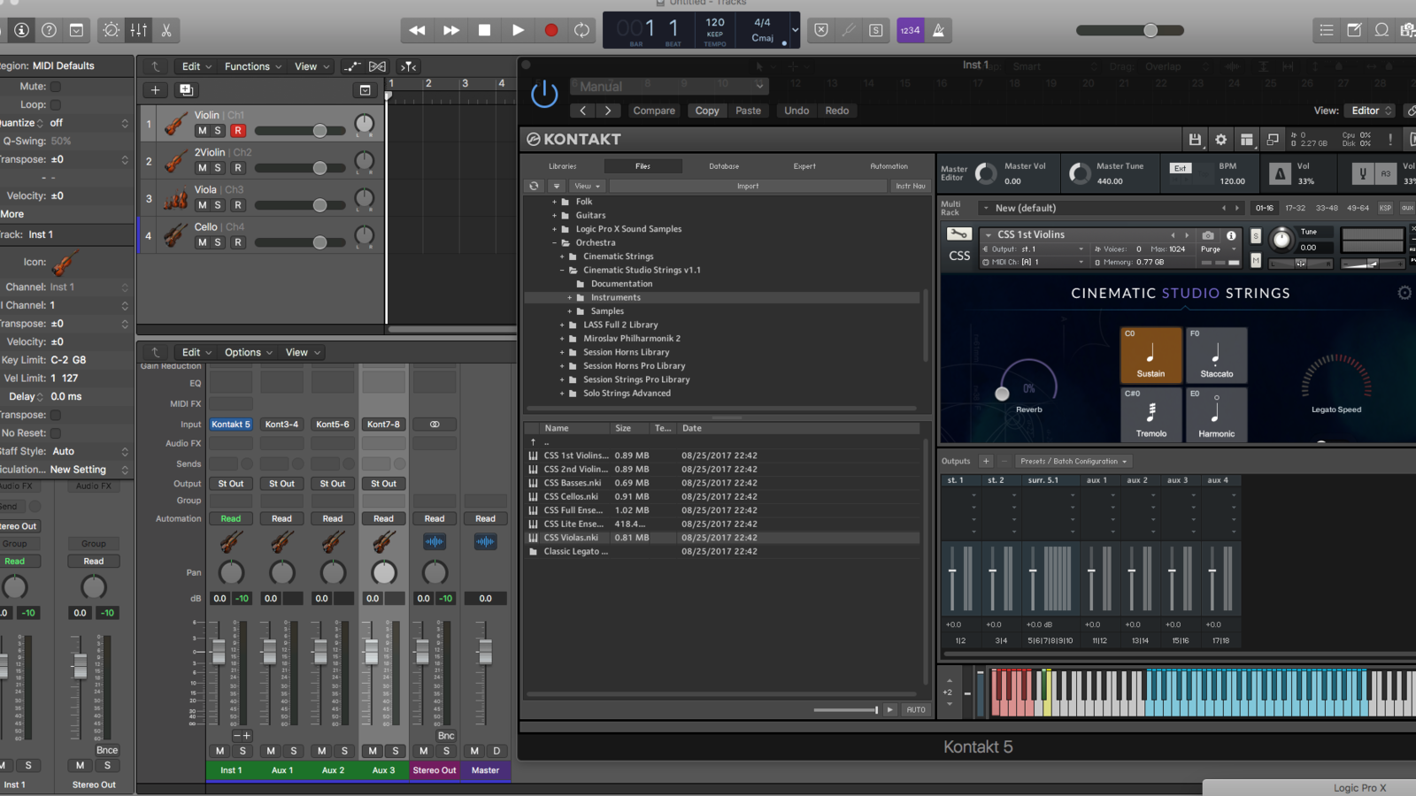Mute the Inst 1 mixer channel
Viewport: 1416px width, 796px height.
[x=219, y=751]
